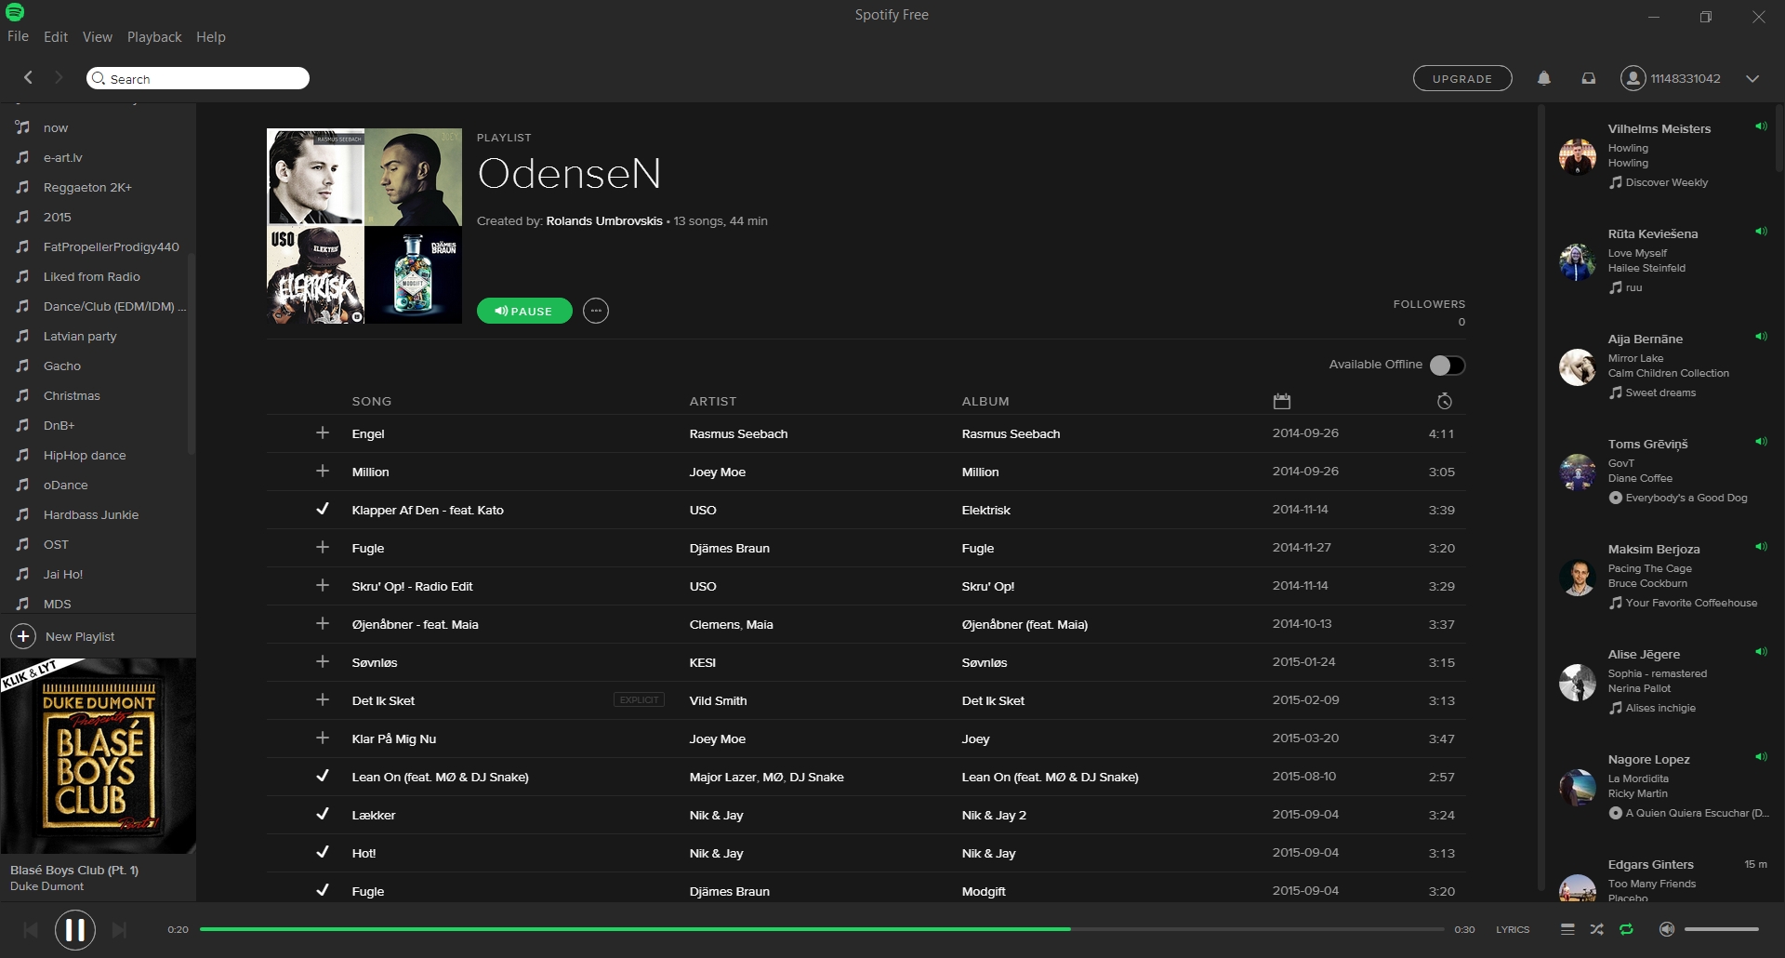Open the File menu
This screenshot has width=1785, height=958.
[18, 37]
